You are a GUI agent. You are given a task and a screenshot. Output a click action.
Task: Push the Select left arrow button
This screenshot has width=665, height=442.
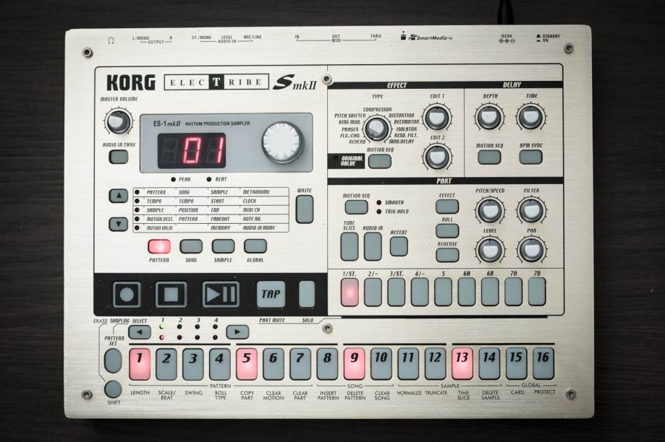click(139, 332)
